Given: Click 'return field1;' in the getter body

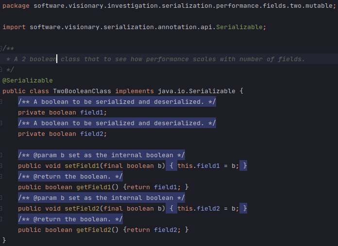Looking at the screenshot, I should pos(153,187).
